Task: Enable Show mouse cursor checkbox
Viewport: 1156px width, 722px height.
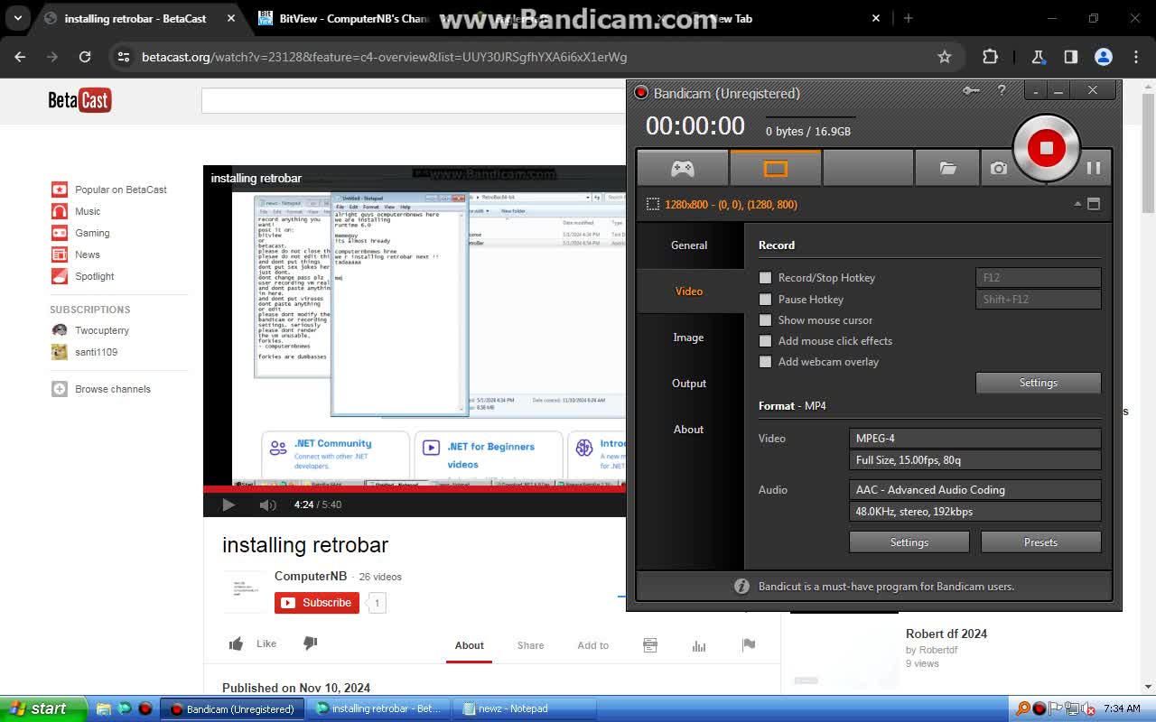Action: click(766, 320)
